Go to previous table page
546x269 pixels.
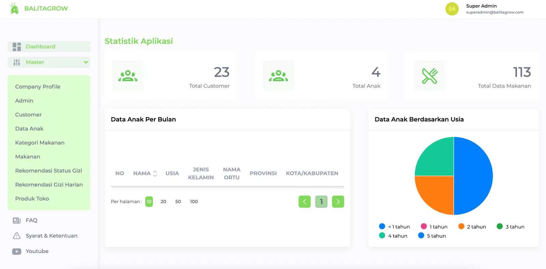tap(305, 202)
